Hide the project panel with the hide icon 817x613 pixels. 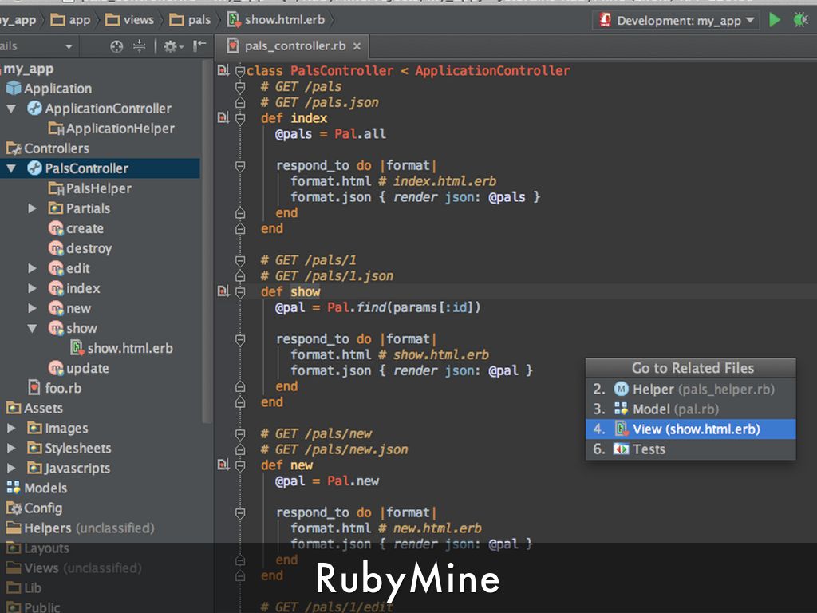(199, 46)
